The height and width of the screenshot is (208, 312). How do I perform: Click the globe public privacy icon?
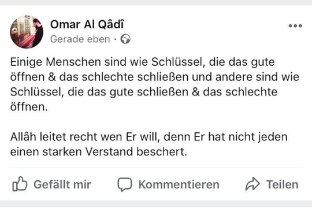coord(125,39)
